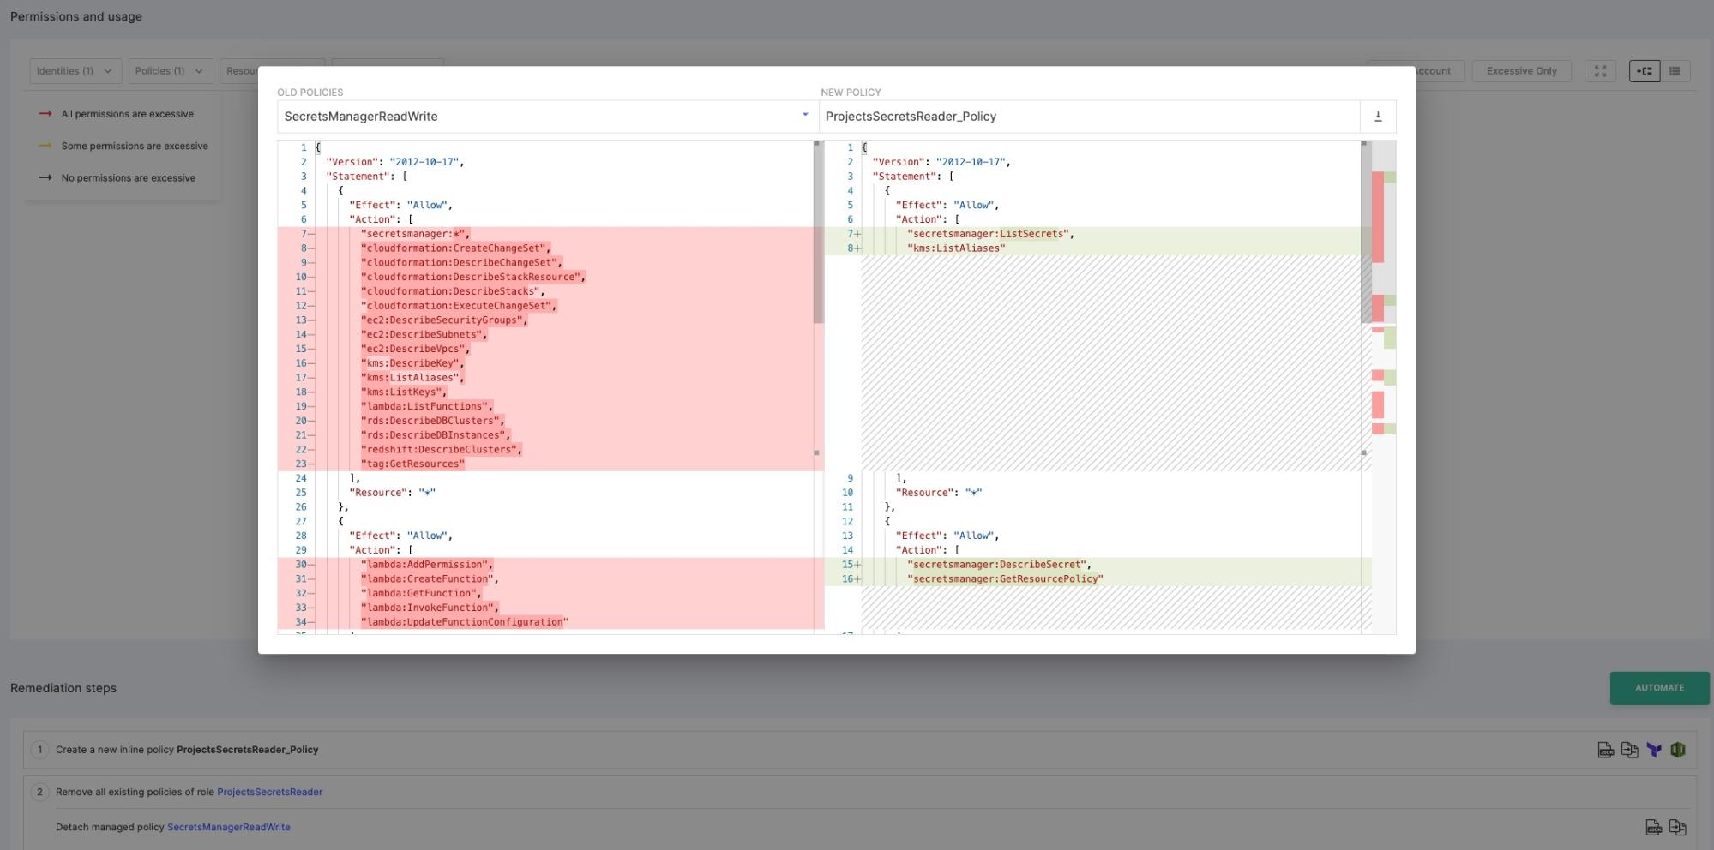Click removed line "lambda:InvokeFunction"

[x=430, y=608]
